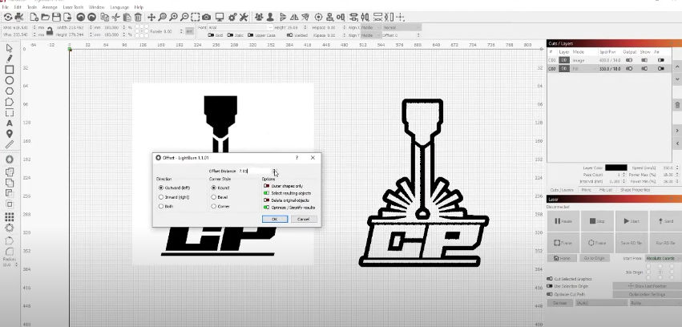The image size is (682, 327).
Task: Click the Cut scissors icon
Action: tap(115, 17)
